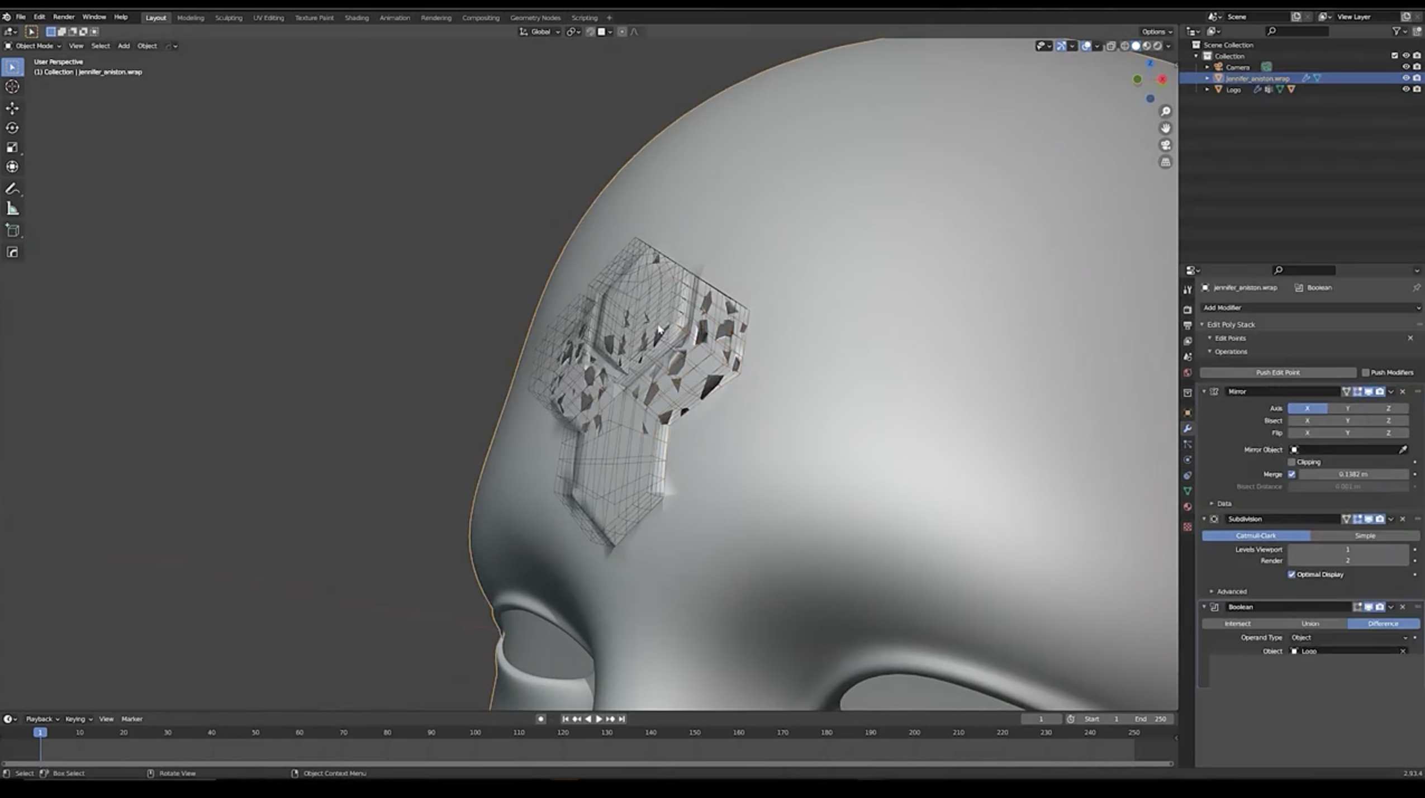
Task: Click the Add Cube tool icon
Action: [12, 230]
